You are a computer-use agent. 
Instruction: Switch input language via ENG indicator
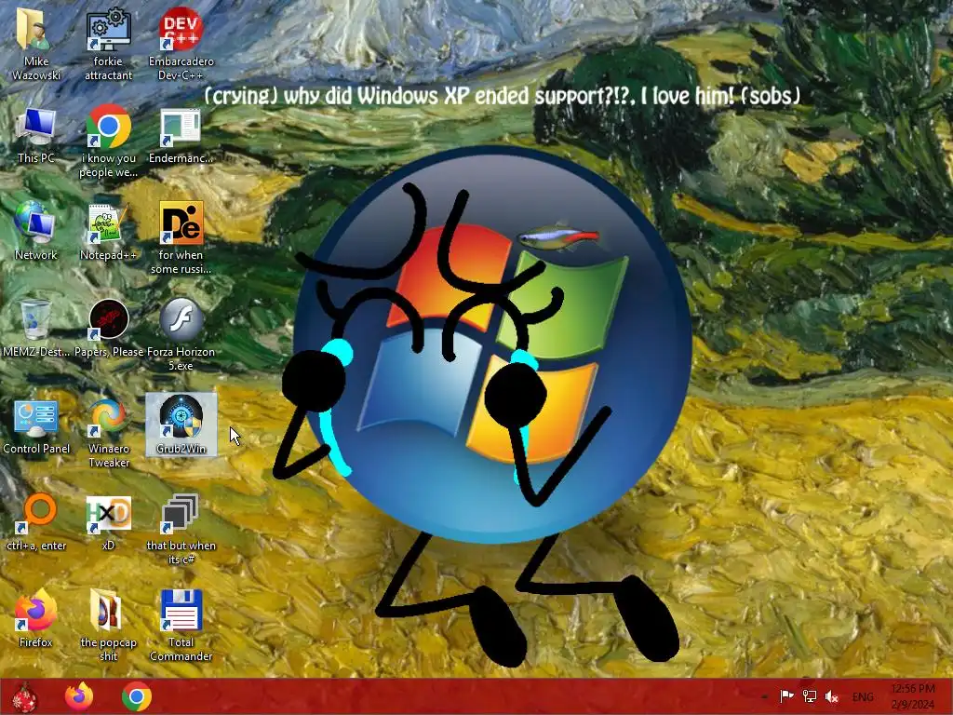pyautogui.click(x=863, y=696)
